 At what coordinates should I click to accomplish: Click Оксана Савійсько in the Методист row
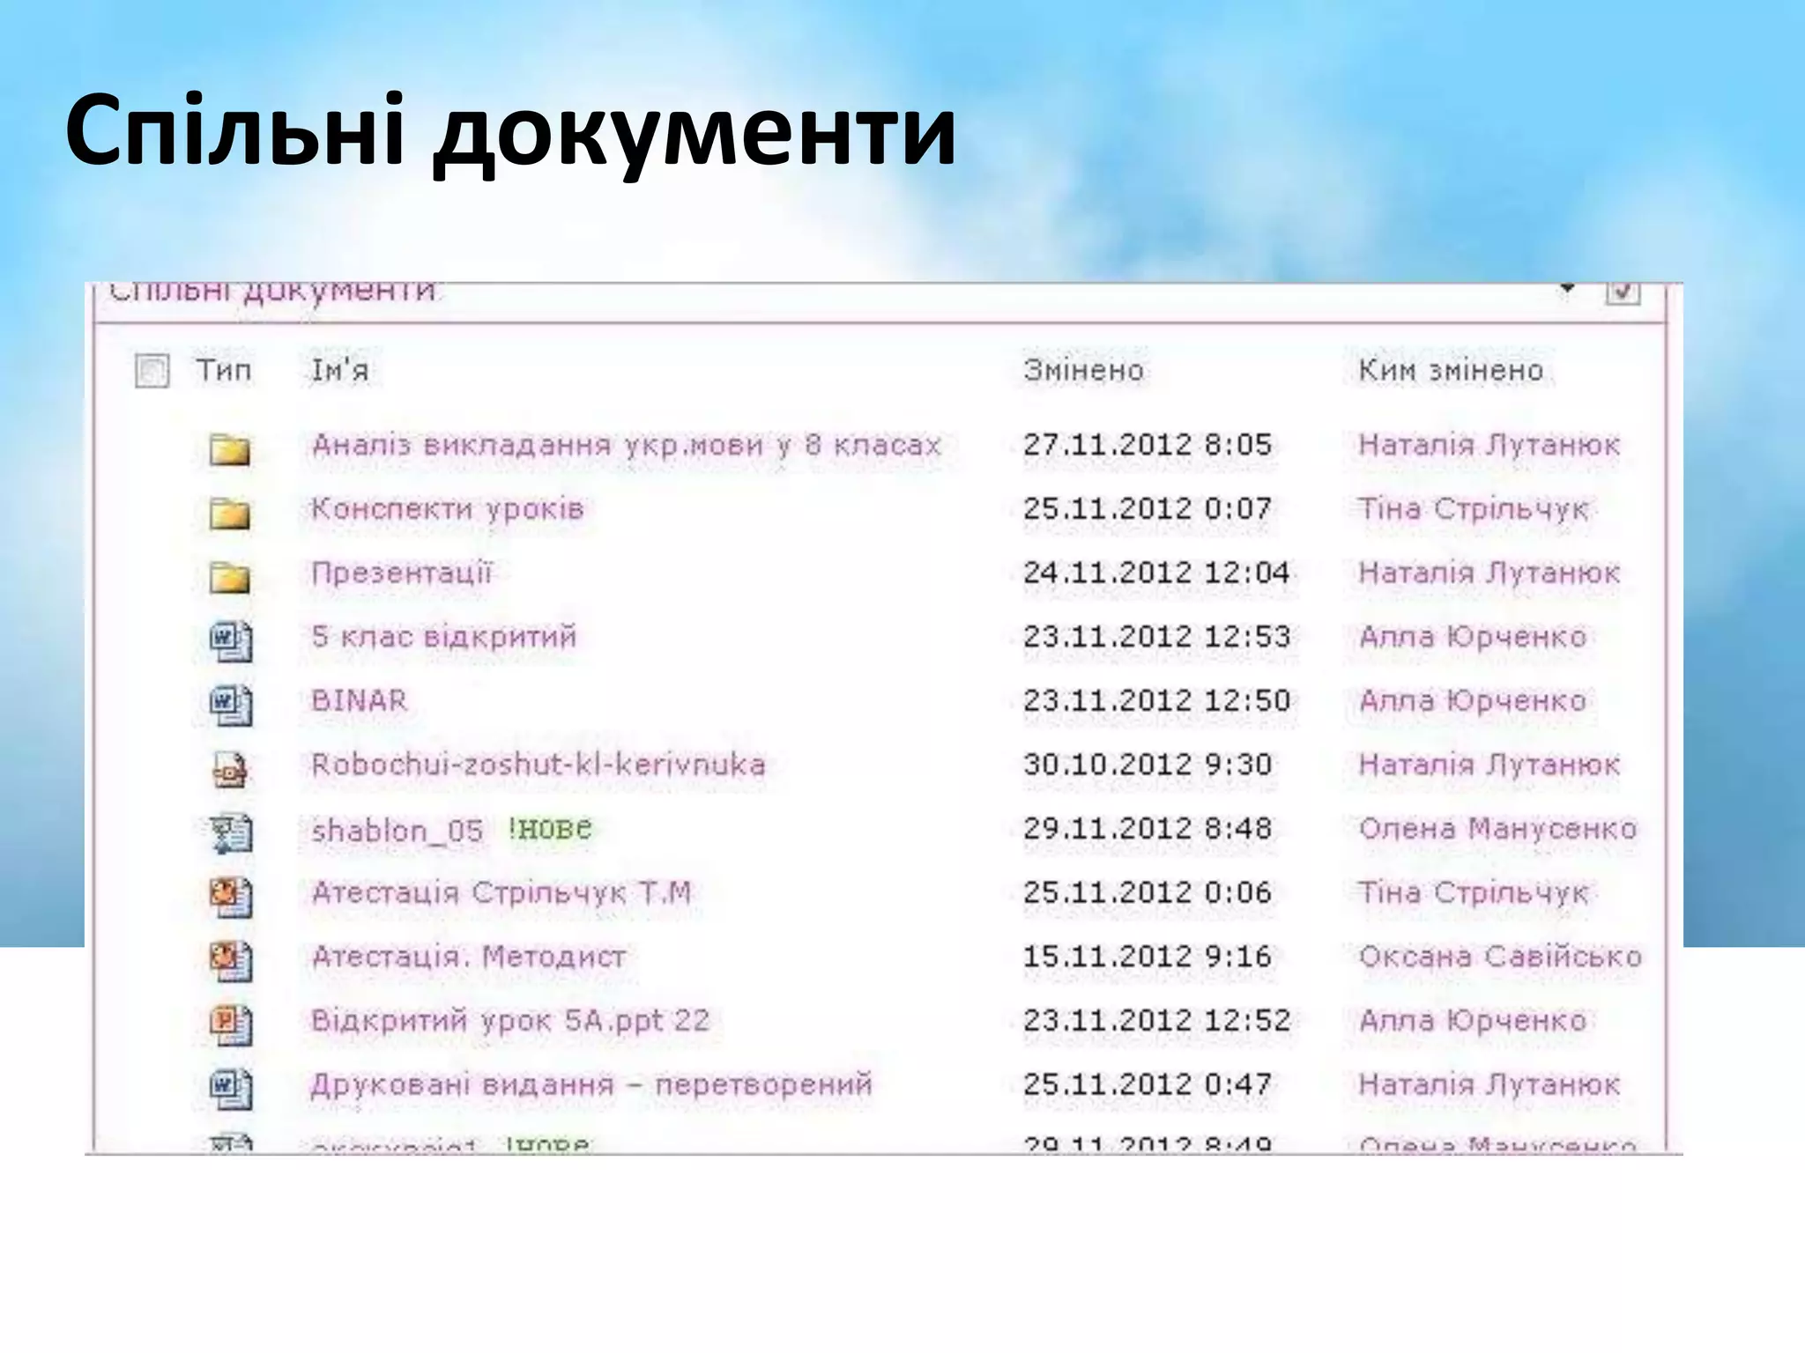[1500, 957]
